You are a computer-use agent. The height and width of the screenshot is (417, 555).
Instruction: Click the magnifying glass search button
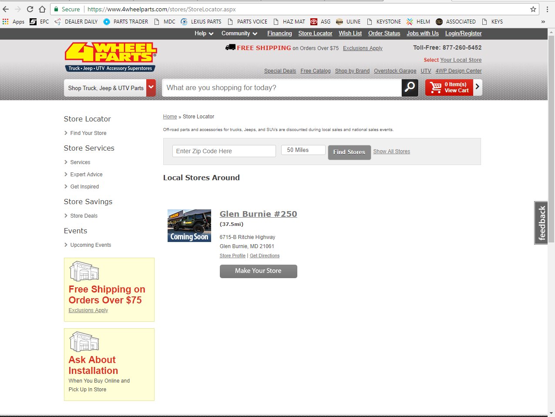(410, 87)
